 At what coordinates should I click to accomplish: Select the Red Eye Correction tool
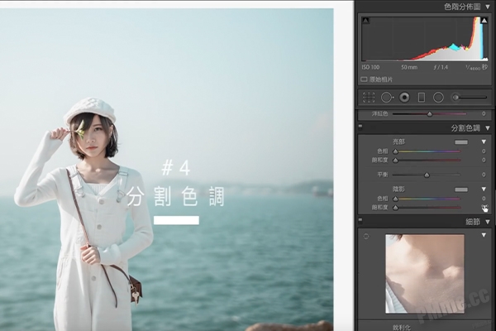pos(404,98)
